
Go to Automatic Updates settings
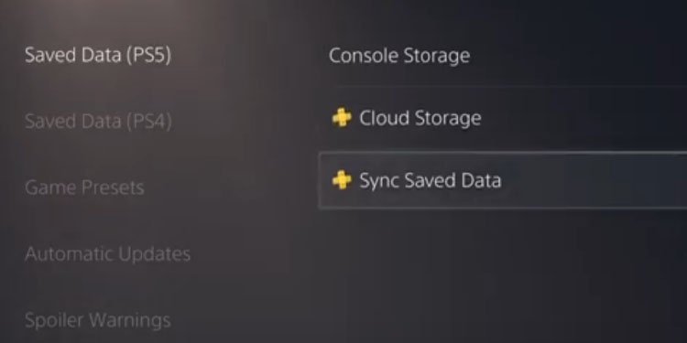point(108,254)
